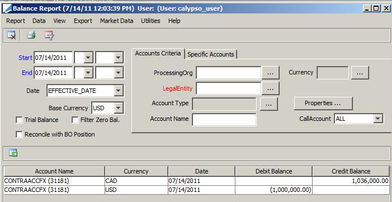392x202 pixels.
Task: Click the LegalEntity browse button
Action: (x=270, y=88)
